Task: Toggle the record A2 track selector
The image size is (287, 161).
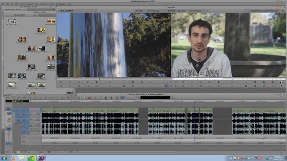Action: 24,120
